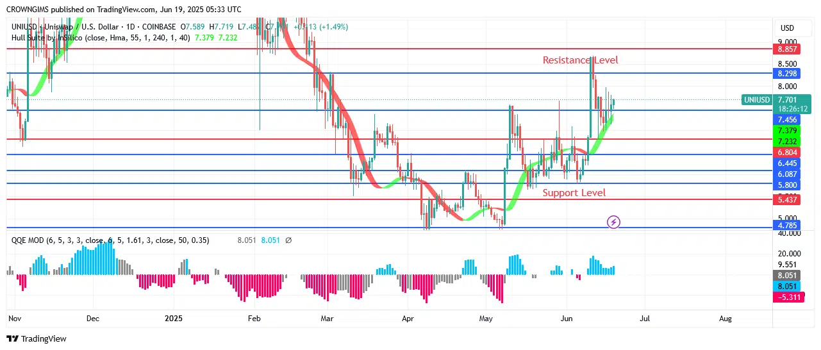Click the blue 4.785 price label

pos(787,226)
